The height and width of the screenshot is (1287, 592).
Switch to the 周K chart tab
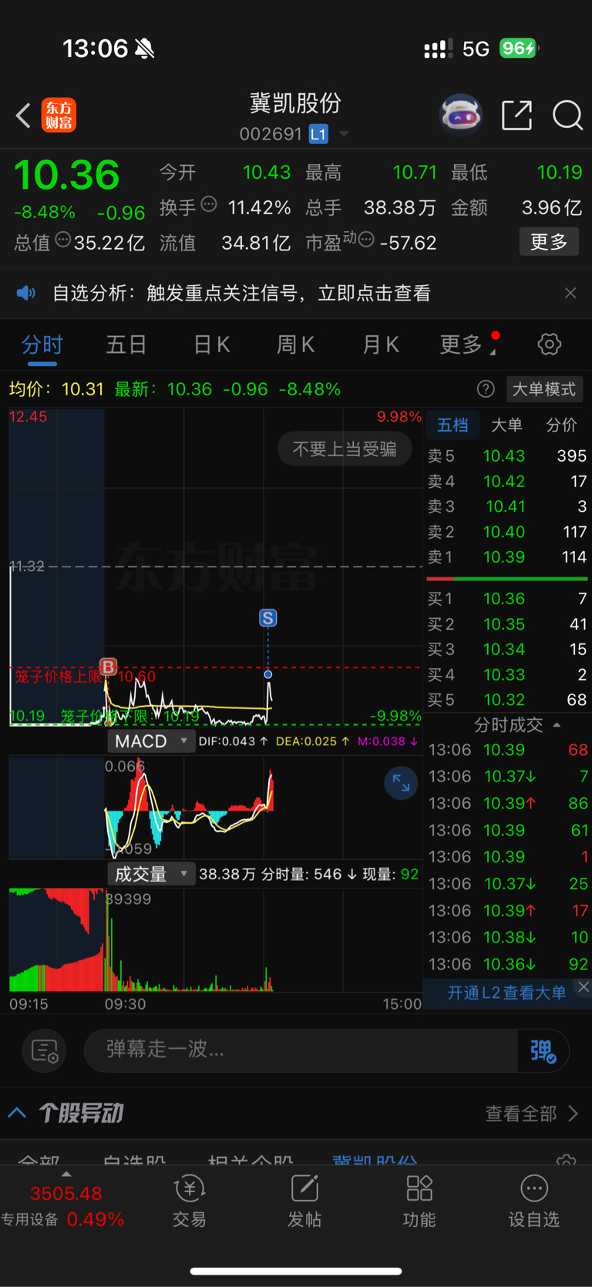click(x=296, y=344)
